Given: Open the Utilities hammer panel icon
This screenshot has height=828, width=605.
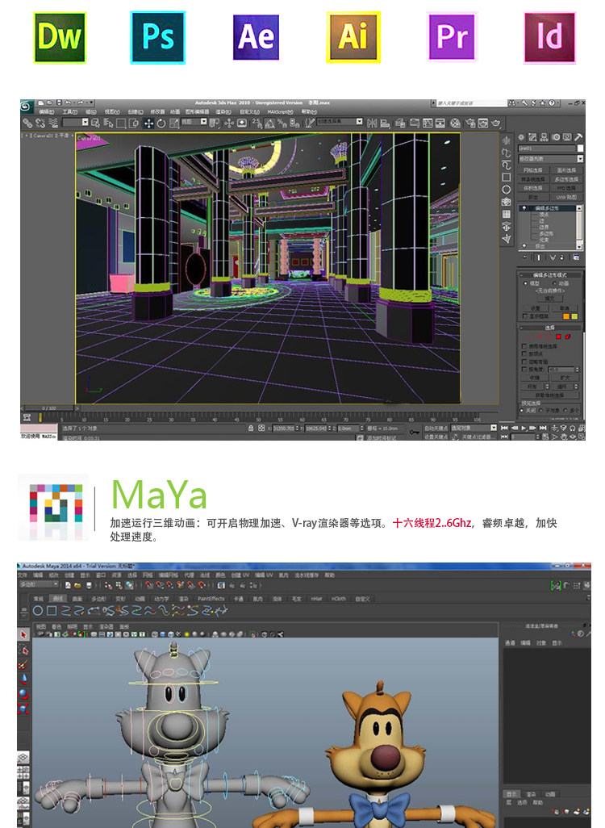Looking at the screenshot, I should pyautogui.click(x=578, y=137).
